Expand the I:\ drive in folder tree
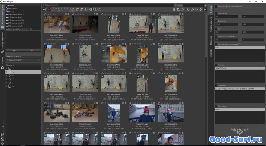 point(7,83)
